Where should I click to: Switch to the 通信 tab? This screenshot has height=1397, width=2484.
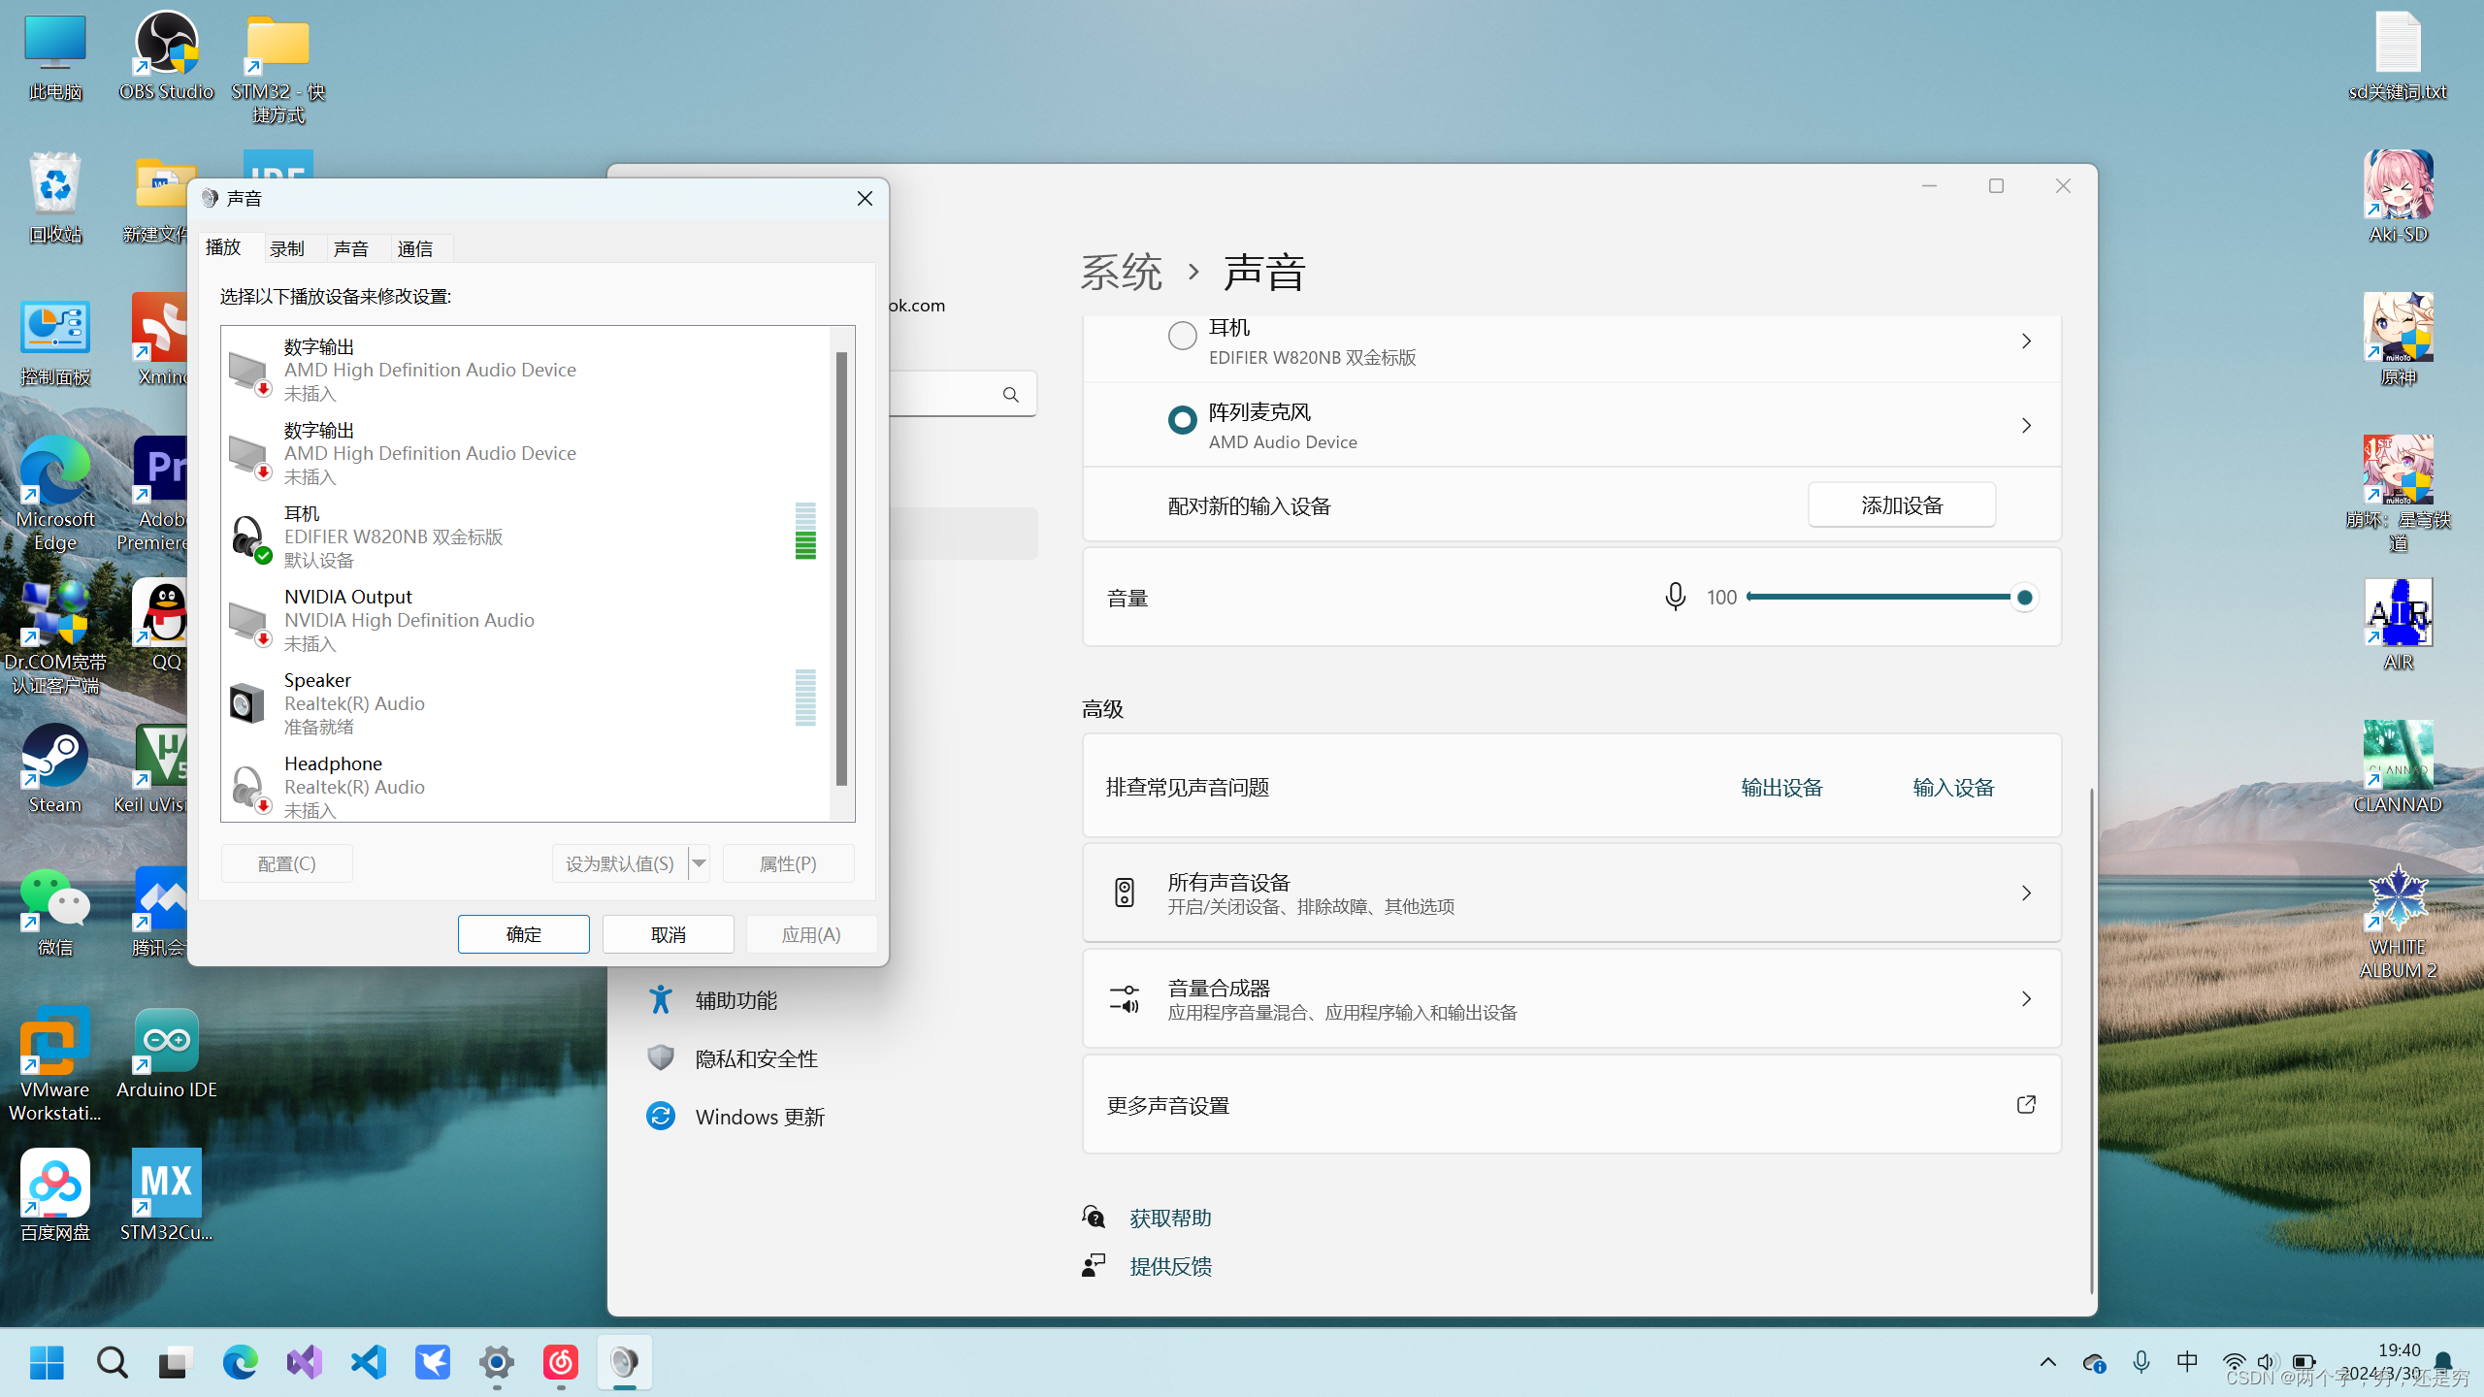click(415, 249)
